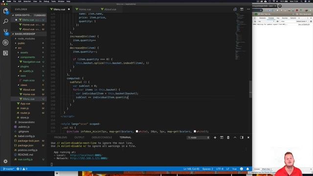The image size is (313, 176).
Task: Maximize the terminal panel with up chevron
Action: coord(235,137)
